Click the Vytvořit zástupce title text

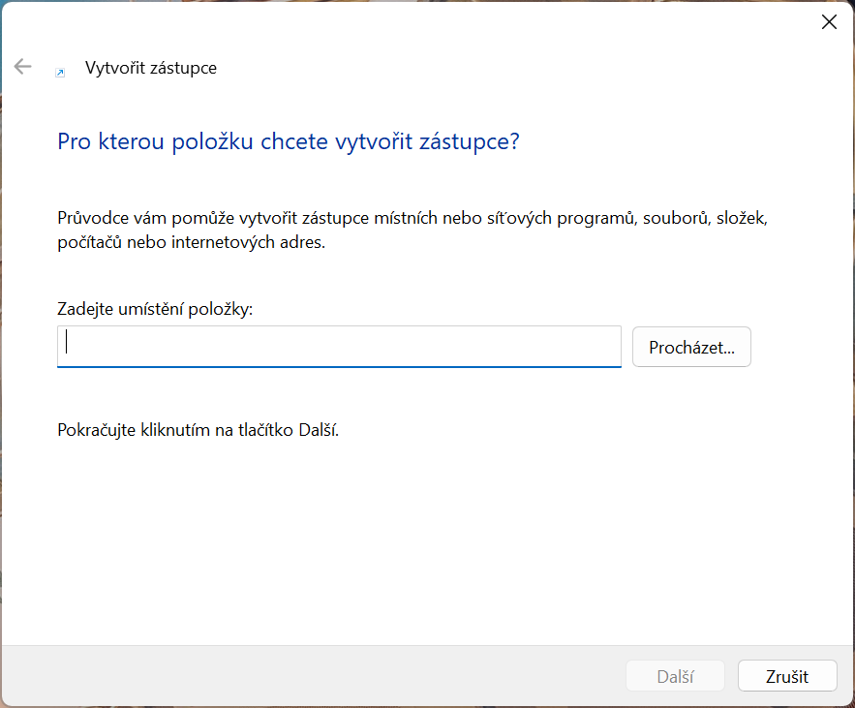[x=151, y=68]
